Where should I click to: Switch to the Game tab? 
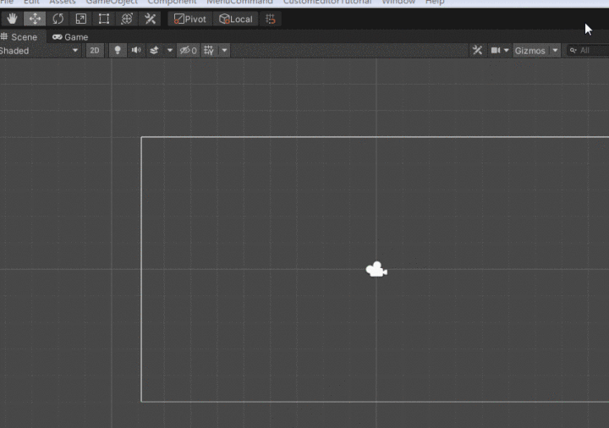[x=70, y=37]
